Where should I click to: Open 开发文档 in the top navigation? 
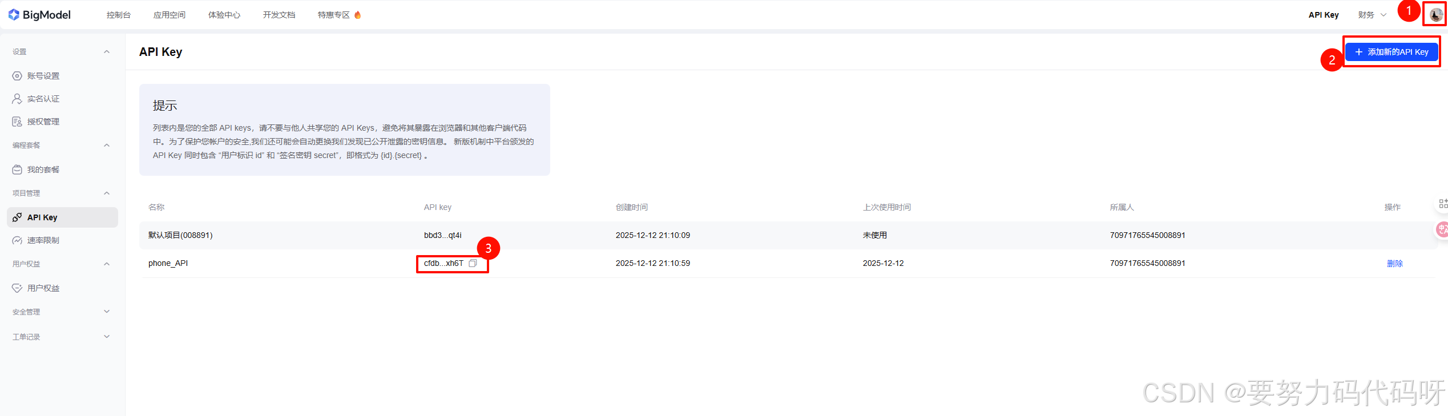[279, 15]
